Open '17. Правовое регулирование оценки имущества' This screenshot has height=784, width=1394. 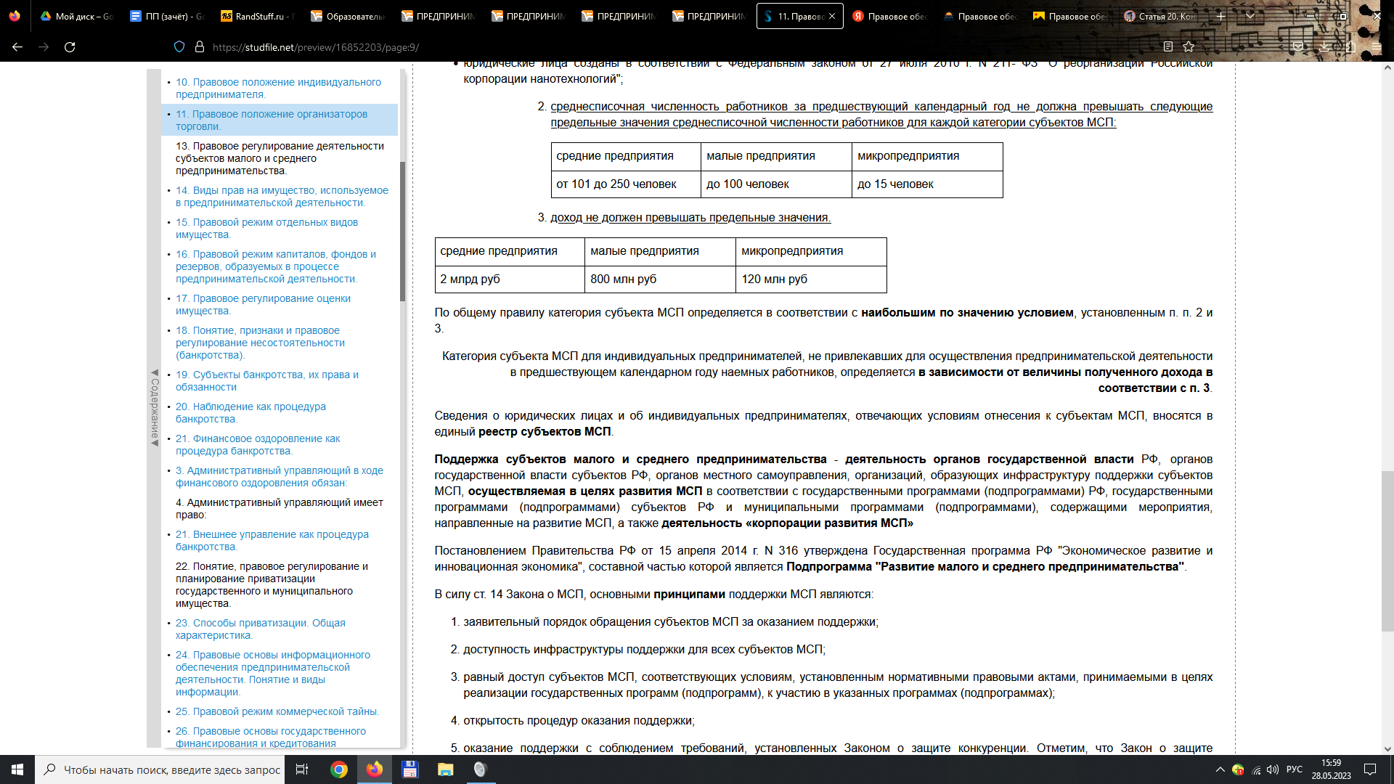coord(263,304)
